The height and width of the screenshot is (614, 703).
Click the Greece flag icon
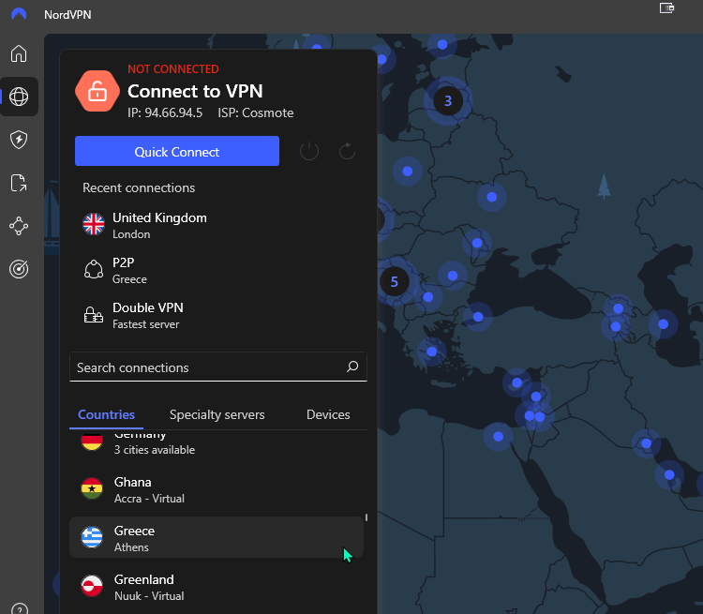click(x=92, y=537)
